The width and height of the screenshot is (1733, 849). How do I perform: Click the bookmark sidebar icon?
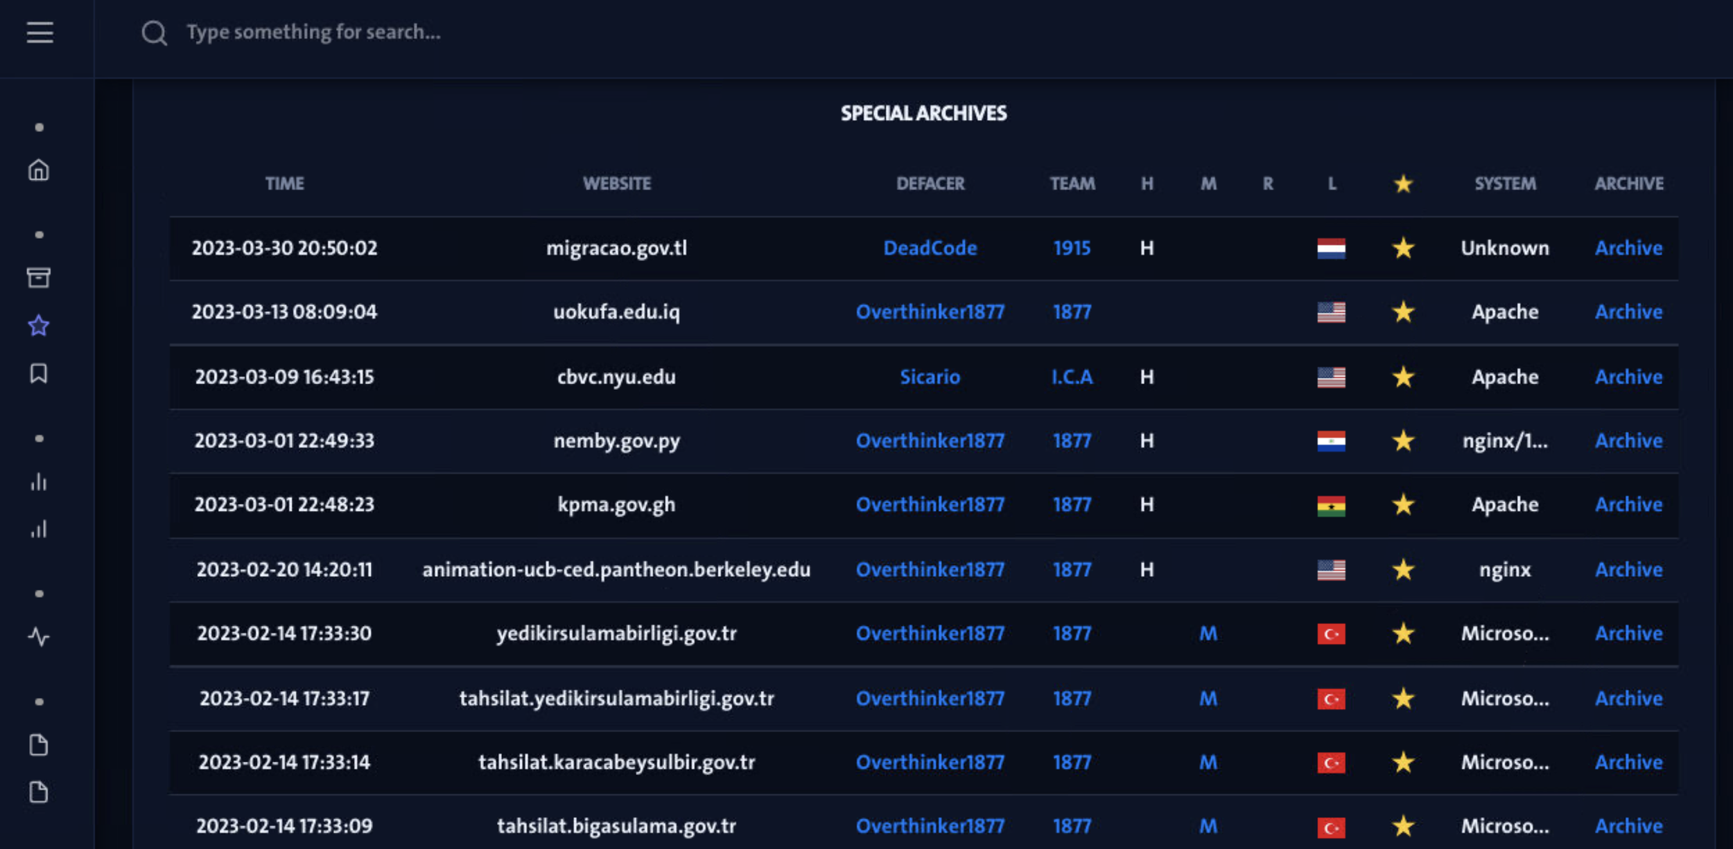[x=39, y=374]
